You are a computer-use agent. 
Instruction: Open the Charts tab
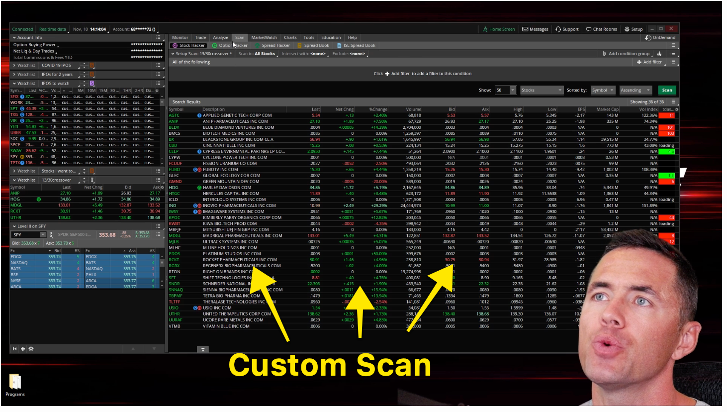[x=290, y=37]
